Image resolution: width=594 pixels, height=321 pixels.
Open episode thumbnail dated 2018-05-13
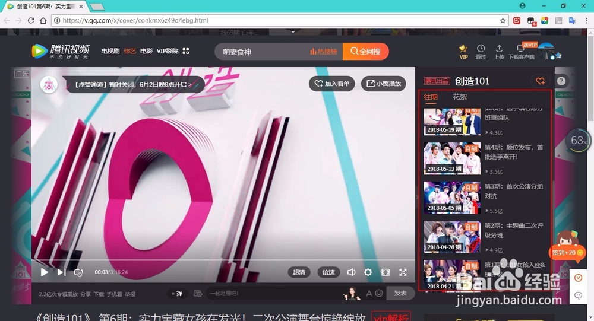[452, 158]
